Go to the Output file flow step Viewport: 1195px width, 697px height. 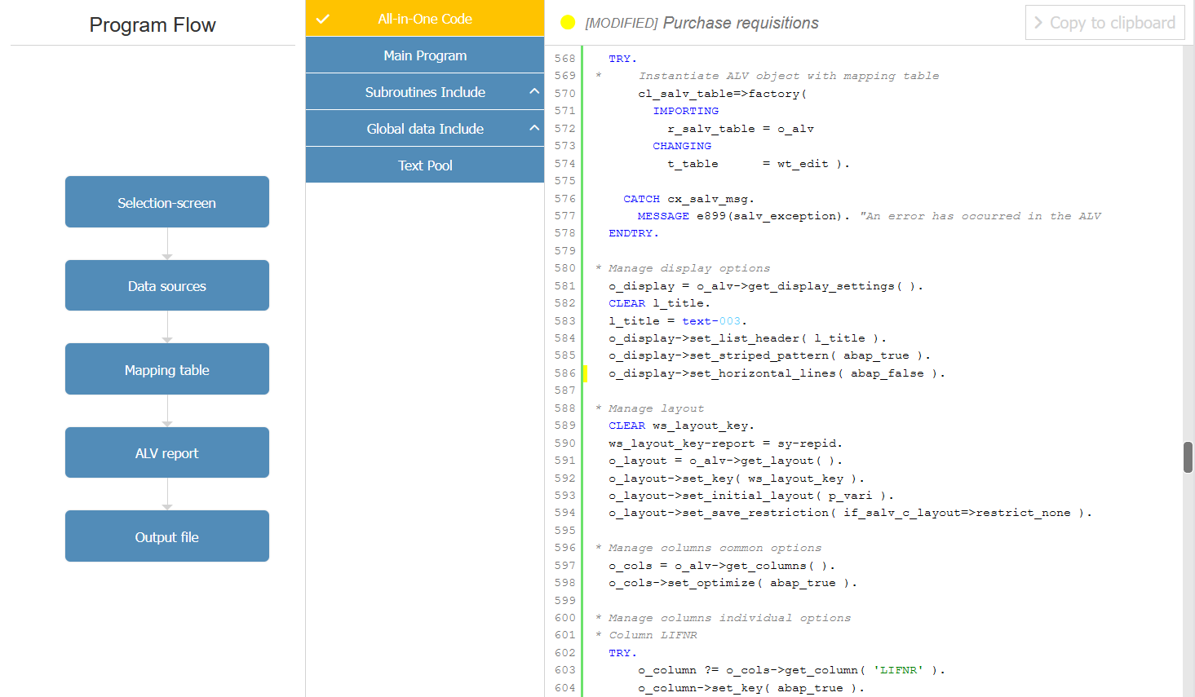click(167, 536)
